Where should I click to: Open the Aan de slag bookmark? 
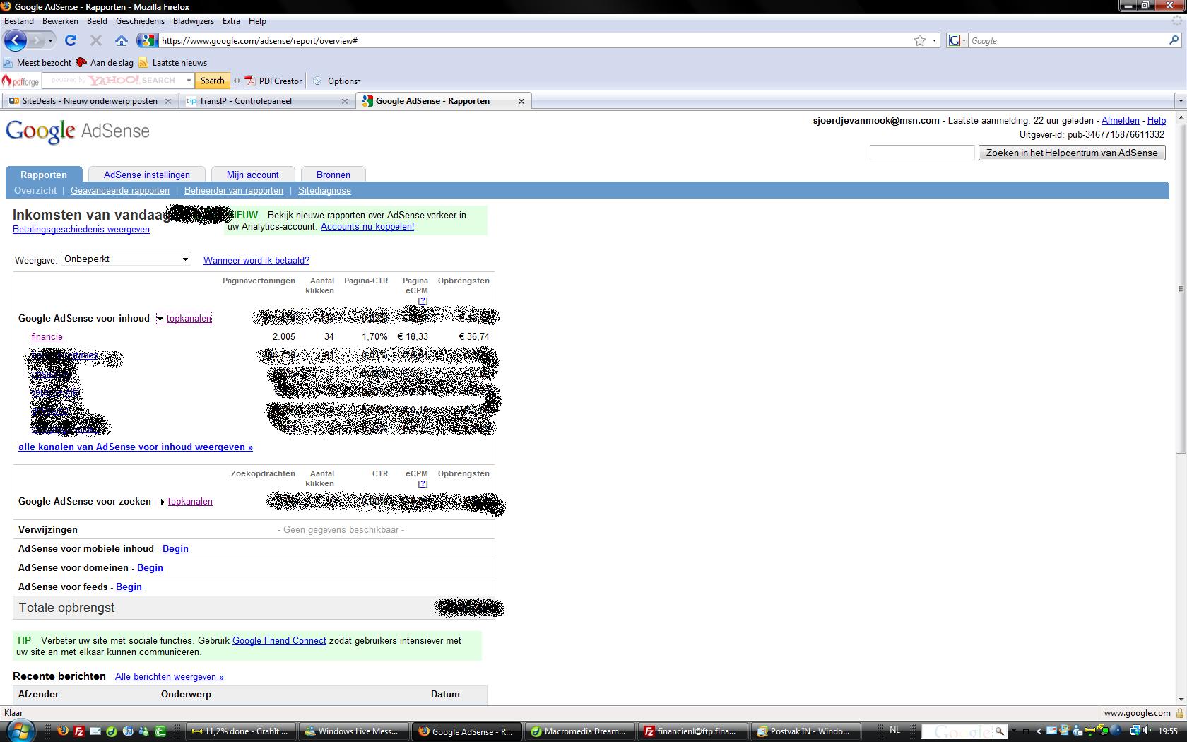105,62
